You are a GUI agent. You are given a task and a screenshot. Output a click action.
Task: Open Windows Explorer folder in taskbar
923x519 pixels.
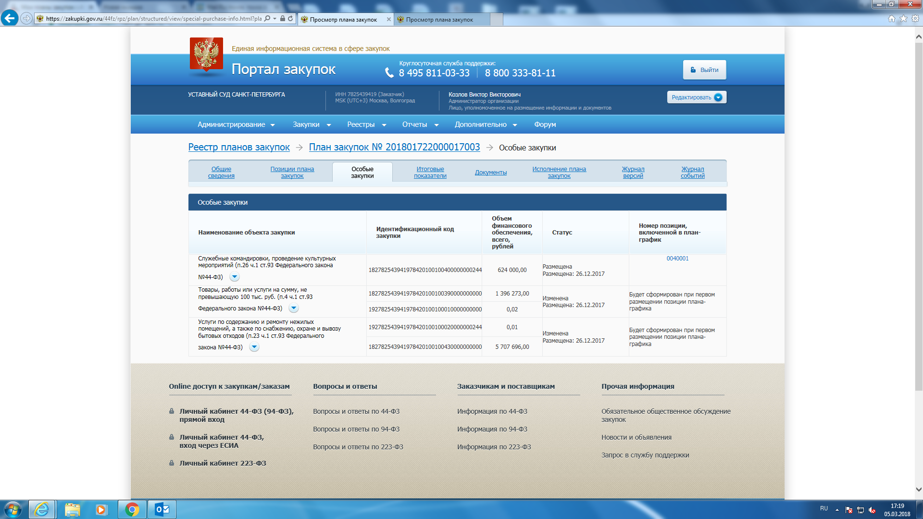[x=72, y=509]
